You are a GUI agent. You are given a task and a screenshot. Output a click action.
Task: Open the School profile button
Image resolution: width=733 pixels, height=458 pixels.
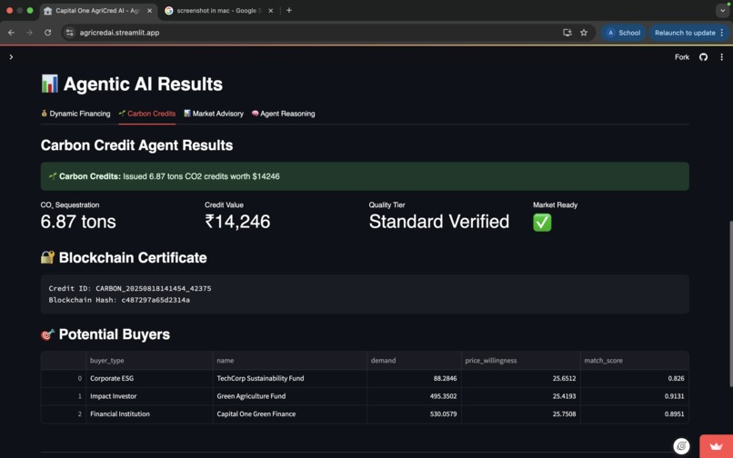coord(624,33)
